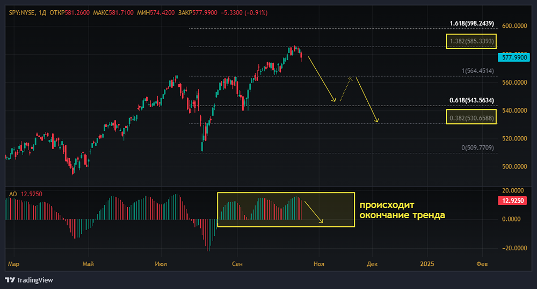The width and height of the screenshot is (537, 289).
Task: Click the 1Д timeframe label
Action: (x=42, y=13)
